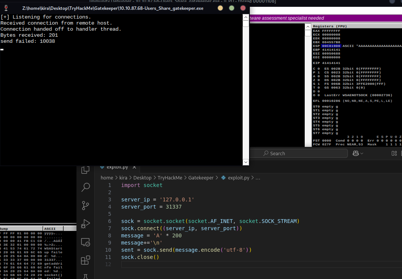The height and width of the screenshot is (279, 402).
Task: Click the customize layout icon in VS Code
Action: click(394, 153)
